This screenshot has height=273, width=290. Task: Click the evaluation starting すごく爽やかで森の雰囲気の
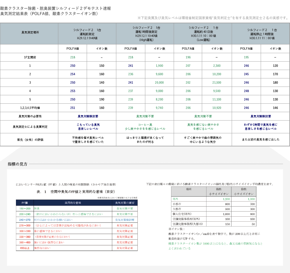click(203, 140)
